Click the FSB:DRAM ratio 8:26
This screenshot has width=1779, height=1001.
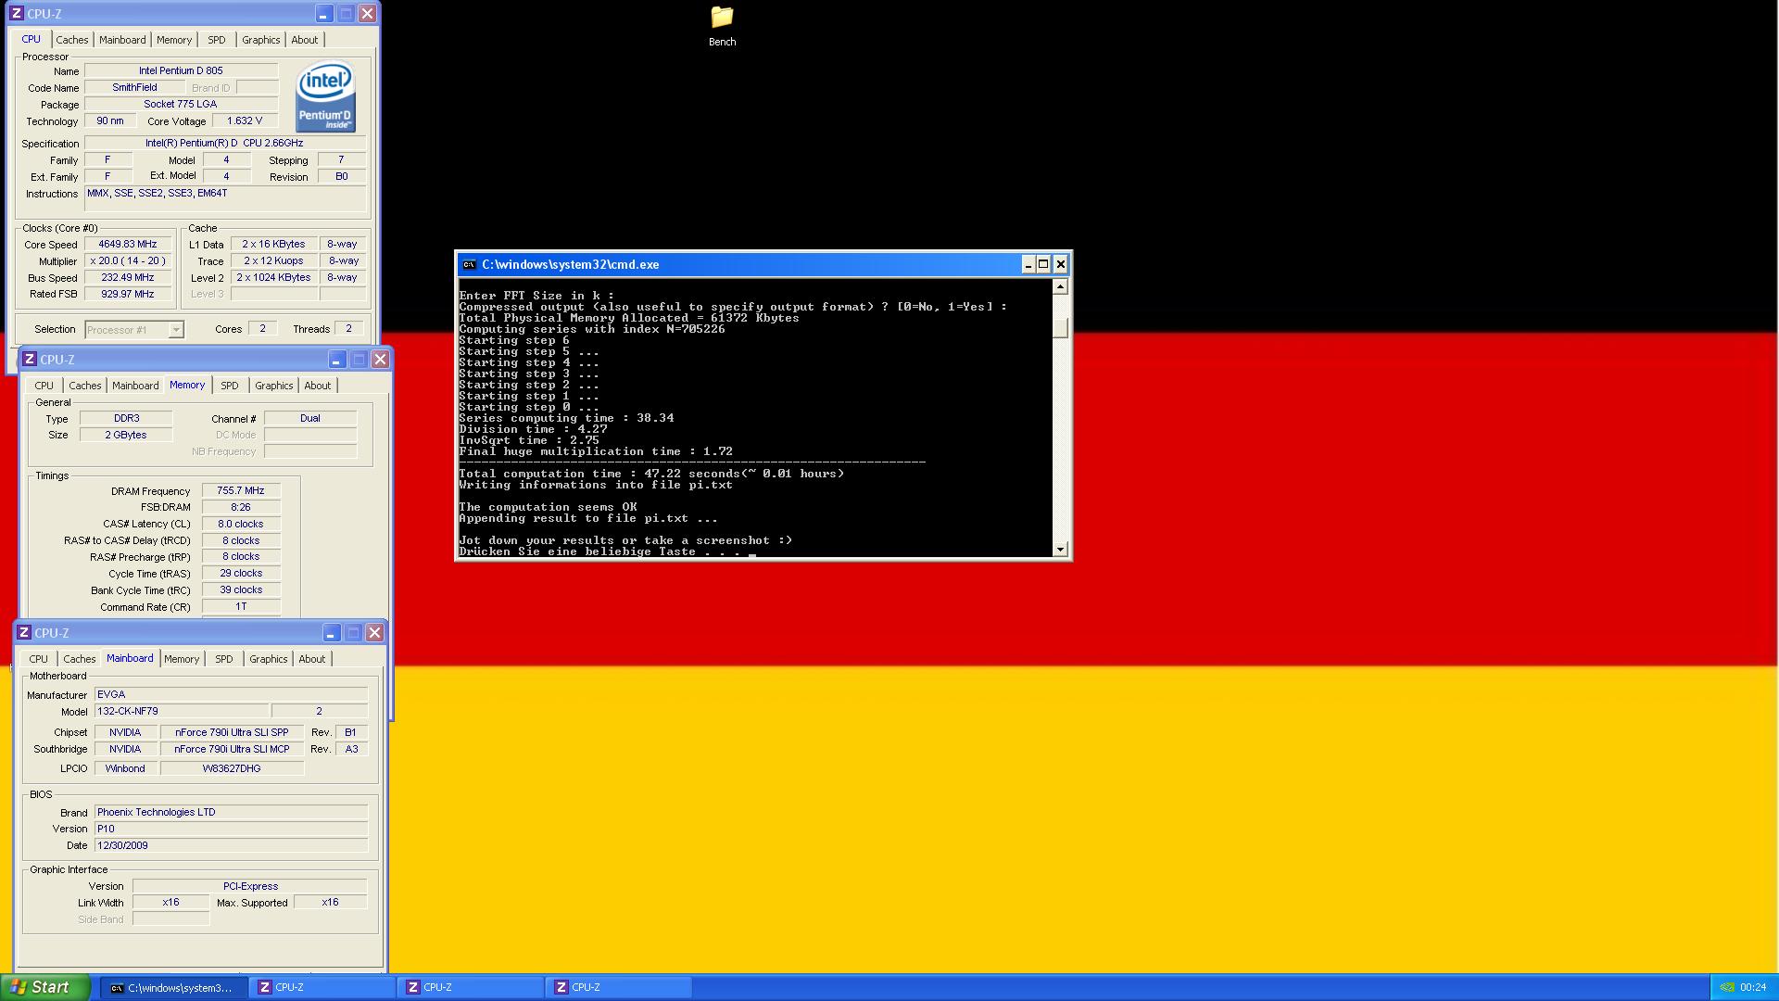point(241,508)
